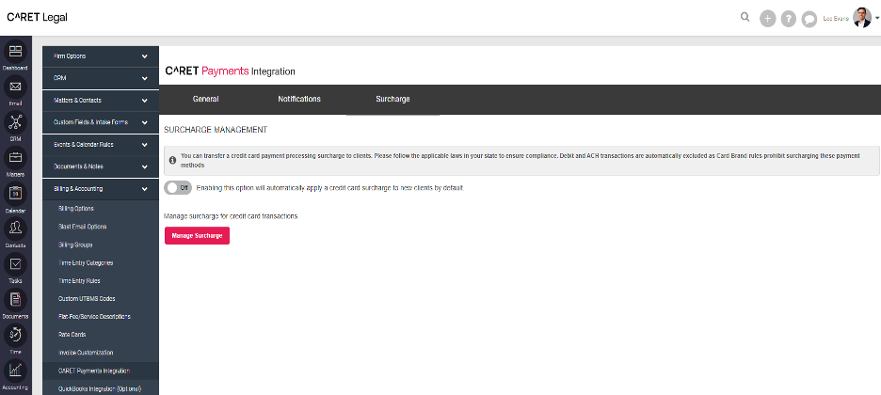The image size is (881, 395).
Task: Collapse the Billing & Accounting section
Action: tap(101, 189)
